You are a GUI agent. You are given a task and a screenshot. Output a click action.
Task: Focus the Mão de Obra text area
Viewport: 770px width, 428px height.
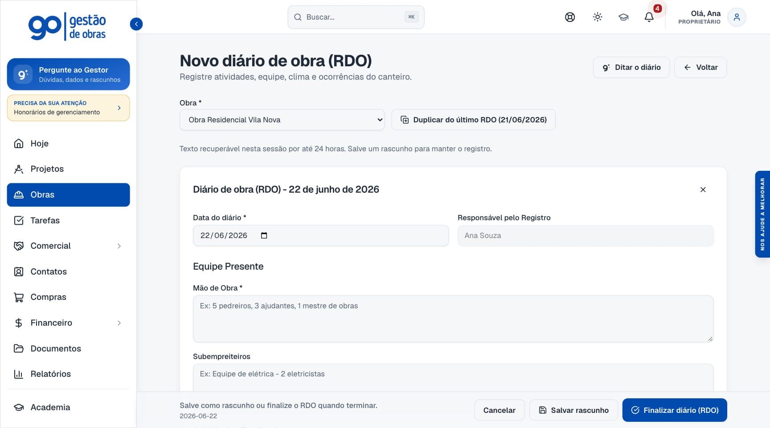pyautogui.click(x=453, y=319)
